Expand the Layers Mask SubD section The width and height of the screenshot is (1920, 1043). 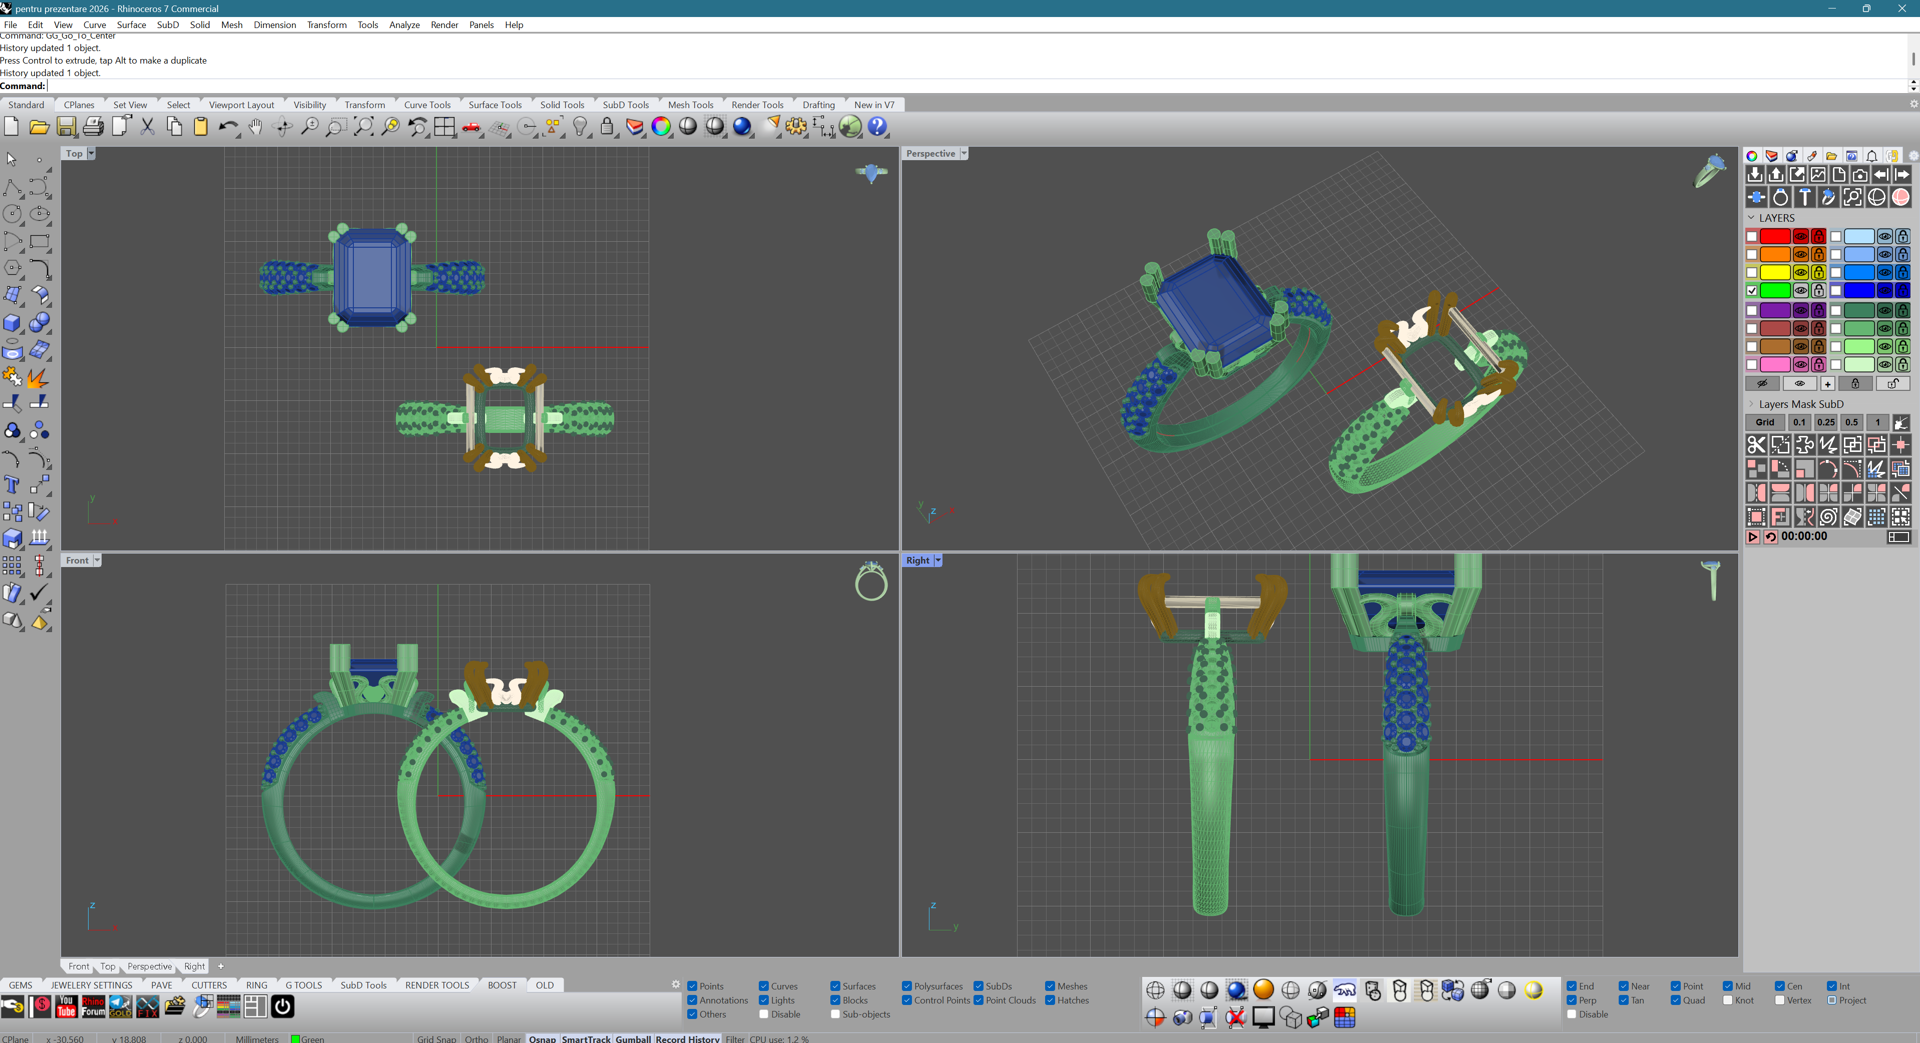pos(1751,404)
